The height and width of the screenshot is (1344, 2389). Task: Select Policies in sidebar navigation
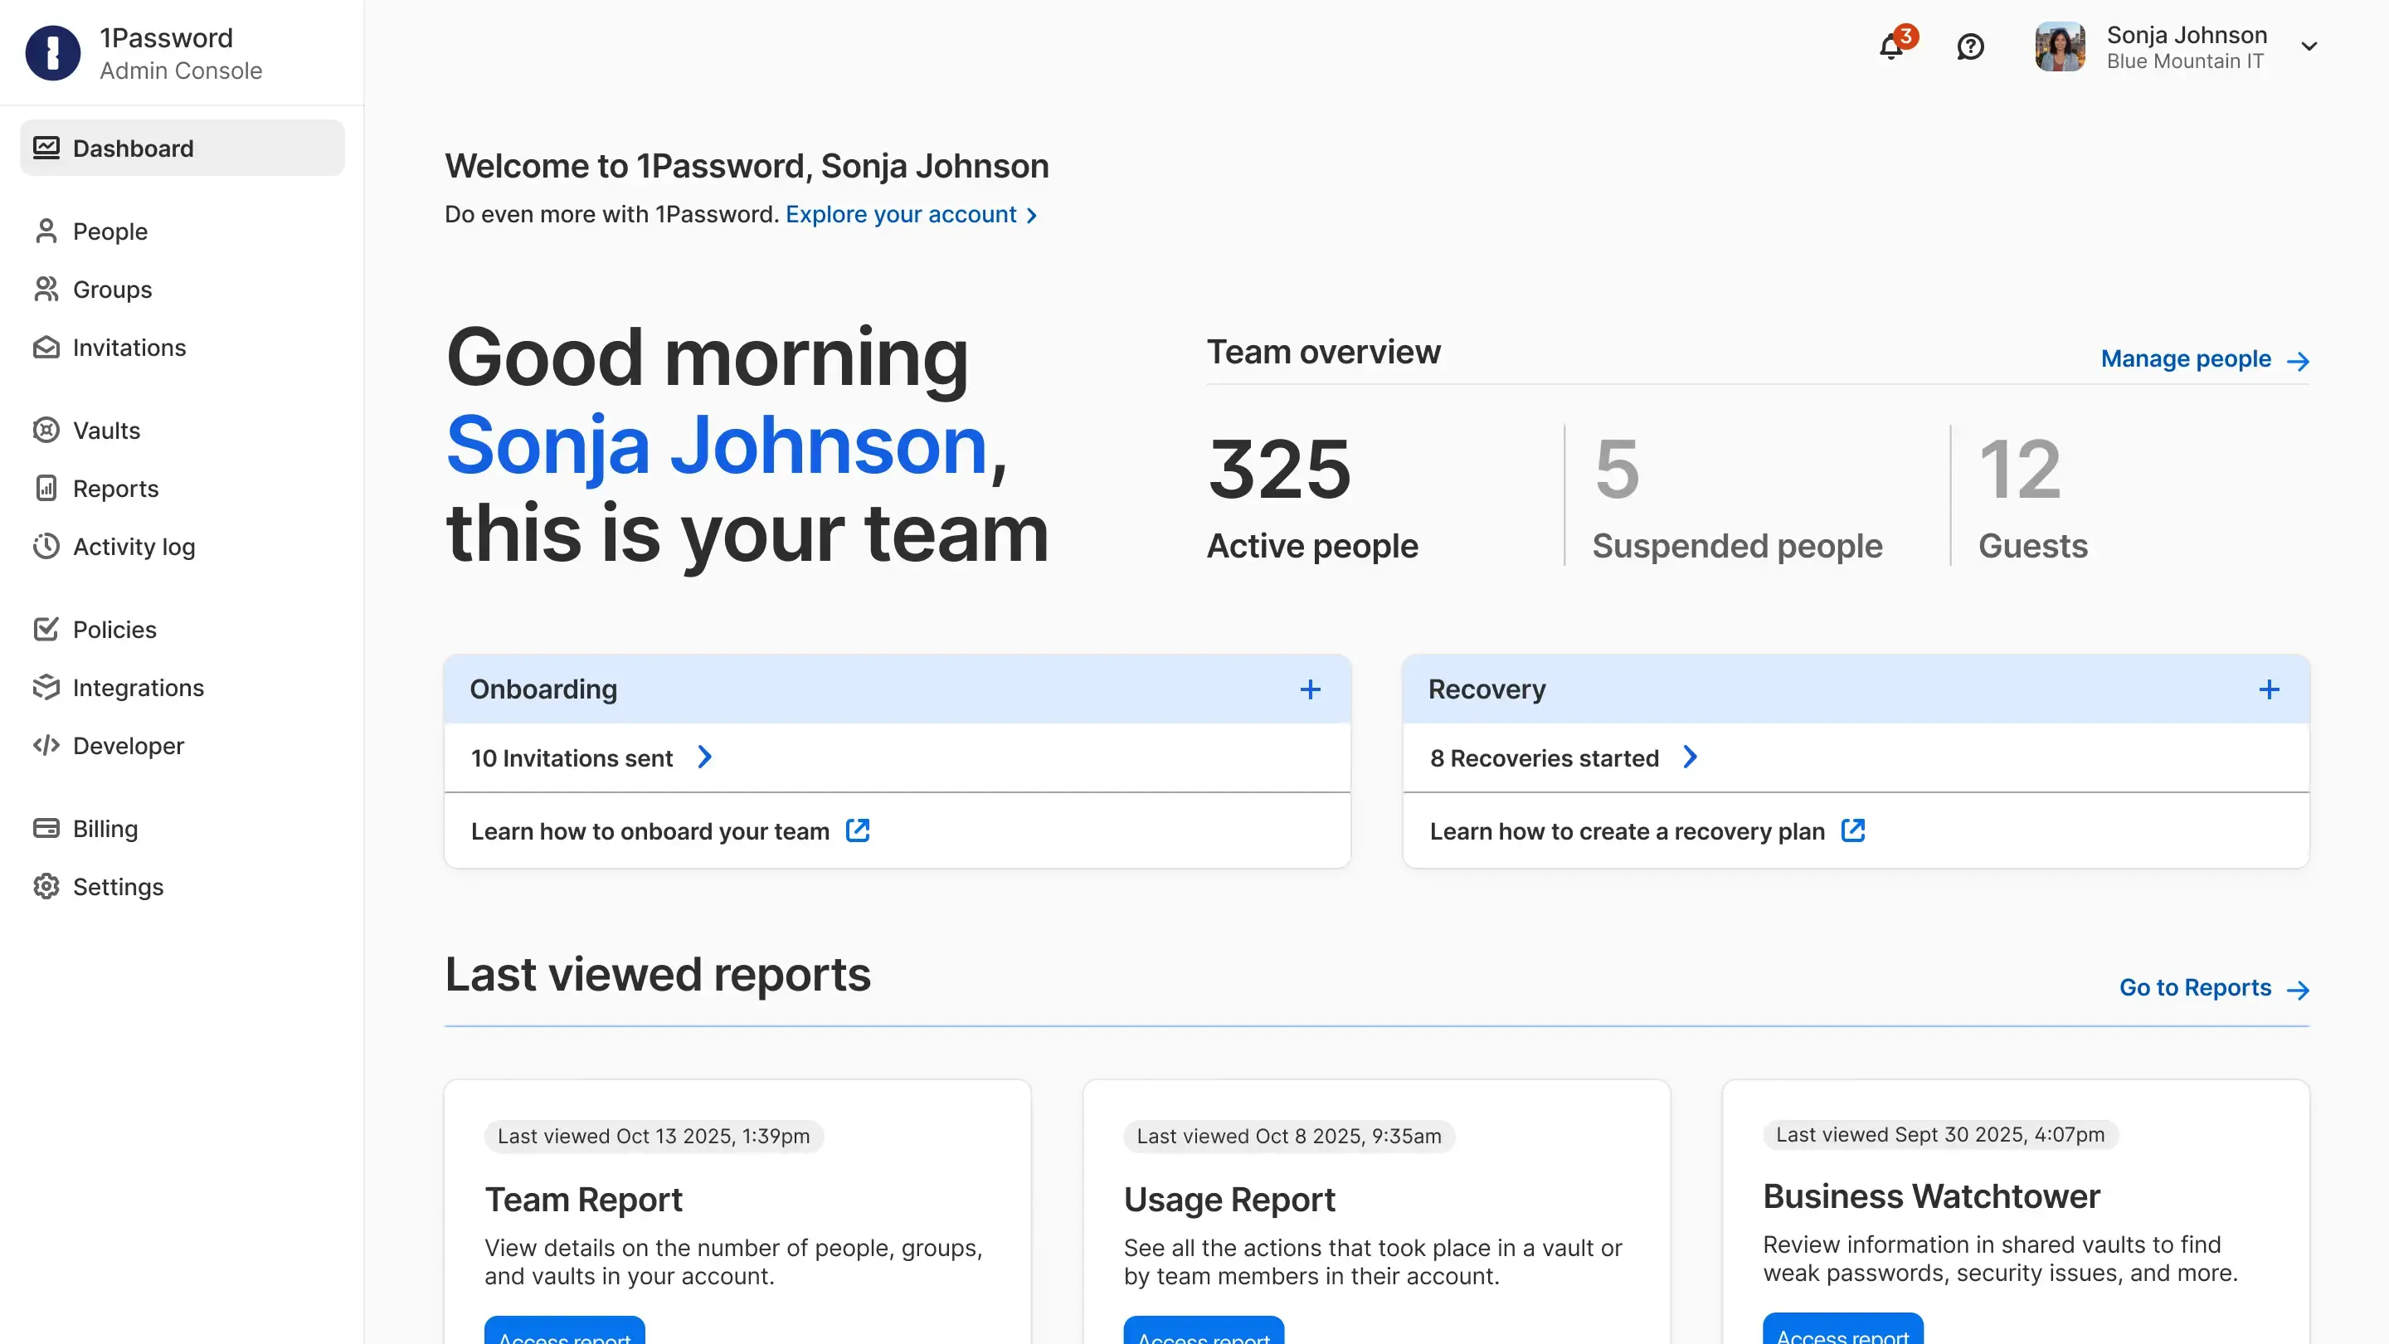pyautogui.click(x=114, y=630)
